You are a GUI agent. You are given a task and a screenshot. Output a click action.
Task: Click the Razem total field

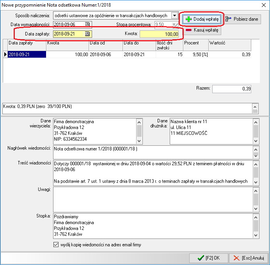point(232,89)
